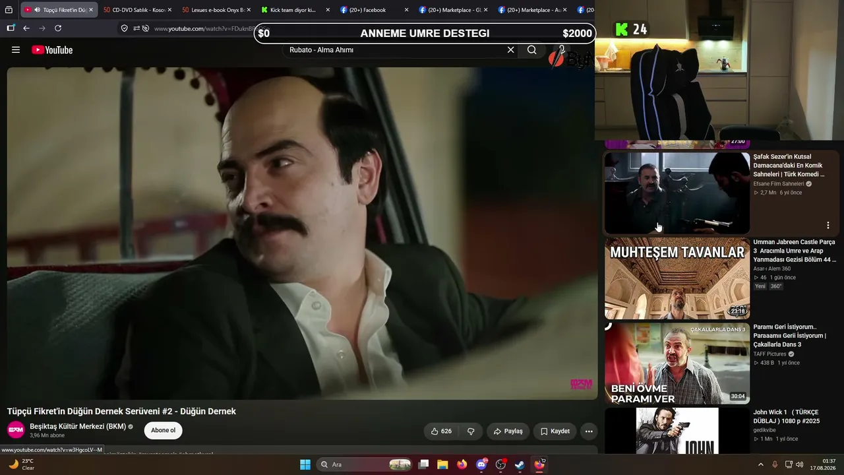This screenshot has width=844, height=475.
Task: Submit search with the magnifier icon
Action: pos(532,50)
